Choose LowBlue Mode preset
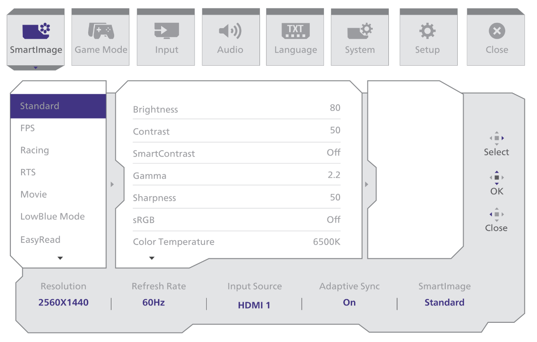This screenshot has height=342, width=537. pyautogui.click(x=52, y=217)
